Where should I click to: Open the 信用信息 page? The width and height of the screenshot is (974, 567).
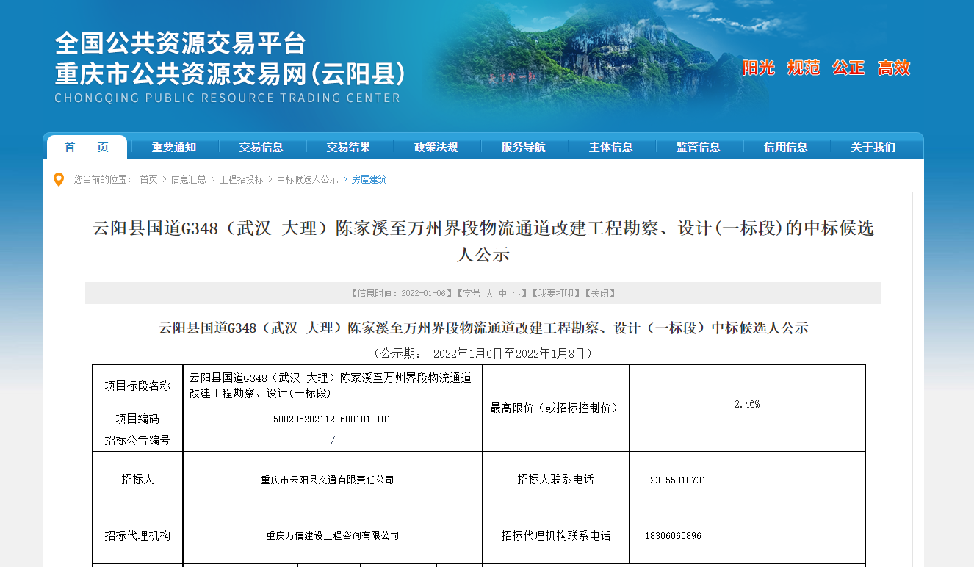[786, 148]
